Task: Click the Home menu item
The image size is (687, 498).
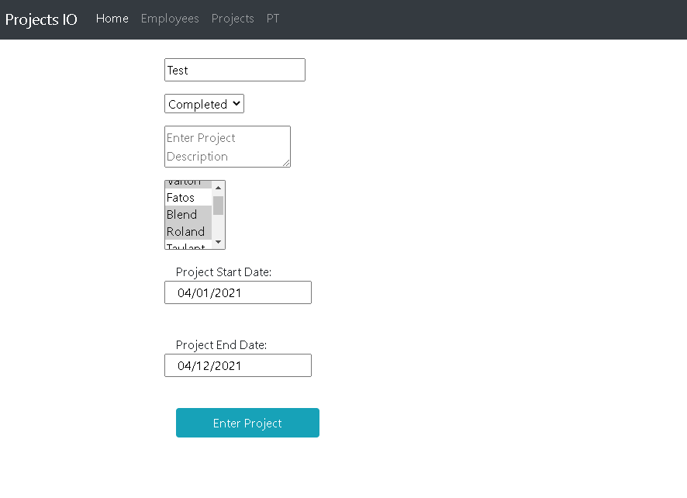Action: pos(112,19)
